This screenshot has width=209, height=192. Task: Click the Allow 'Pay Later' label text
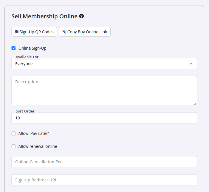34,133
